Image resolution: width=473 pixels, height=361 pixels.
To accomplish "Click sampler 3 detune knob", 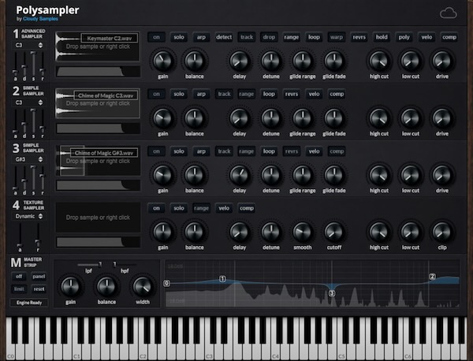I will click(x=271, y=175).
